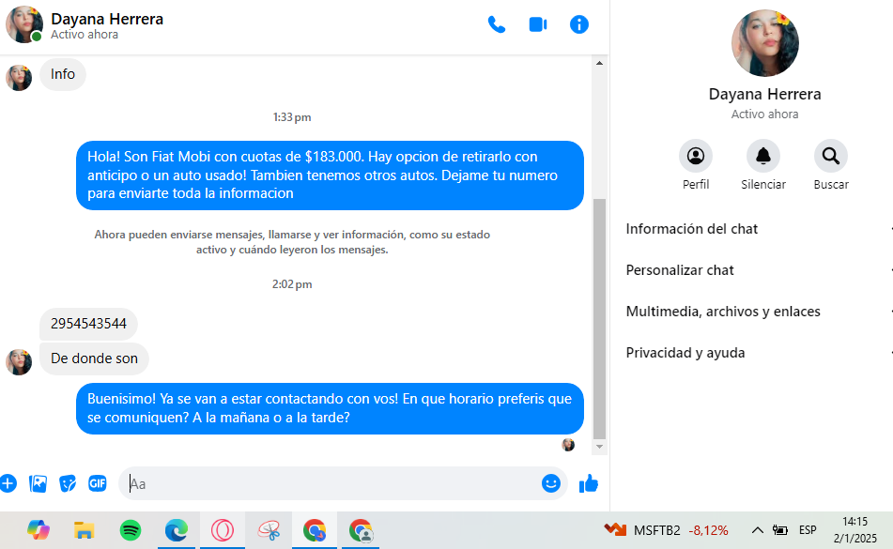893x549 pixels.
Task: Click Dayana Herrera's large profile picture
Action: pyautogui.click(x=764, y=44)
